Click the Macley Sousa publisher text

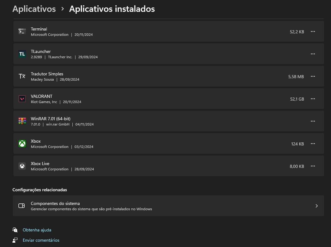(42, 79)
